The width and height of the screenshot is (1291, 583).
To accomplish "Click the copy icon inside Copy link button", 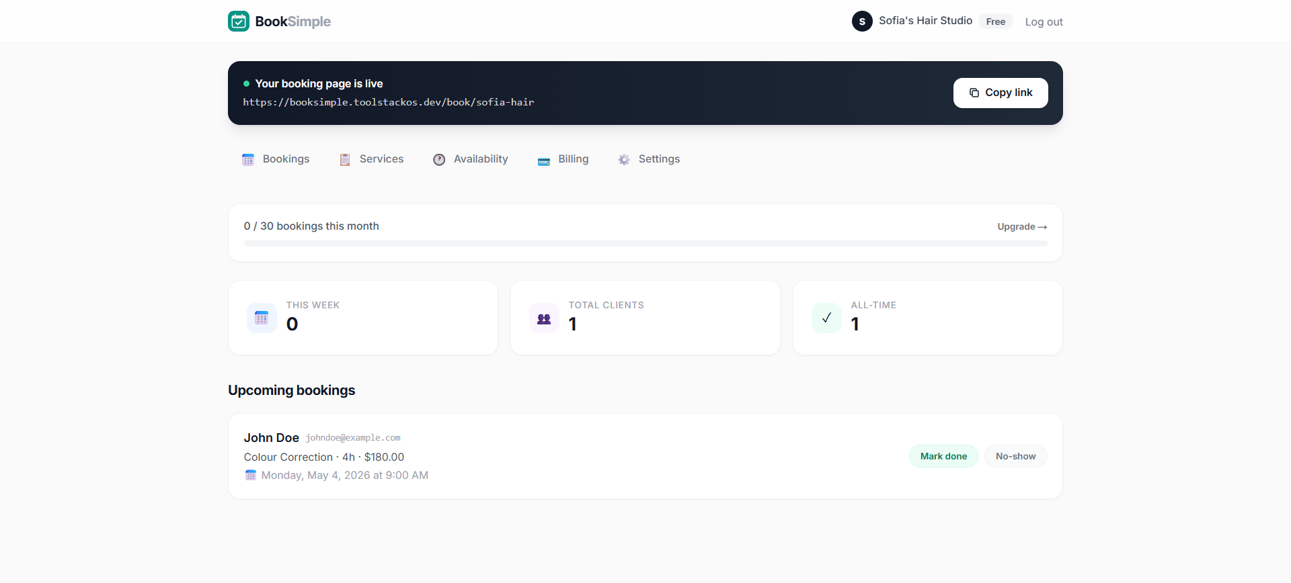I will pos(974,93).
